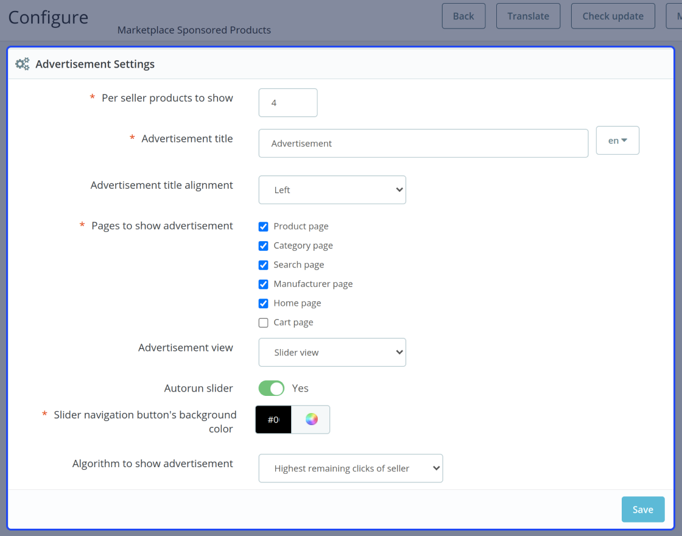Click the 'Pages to show advertisement' label
The width and height of the screenshot is (682, 536).
click(x=162, y=226)
